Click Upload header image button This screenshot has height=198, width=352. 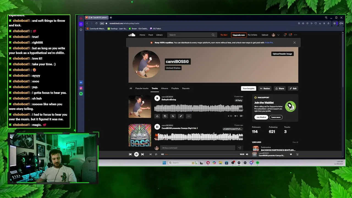tap(282, 54)
